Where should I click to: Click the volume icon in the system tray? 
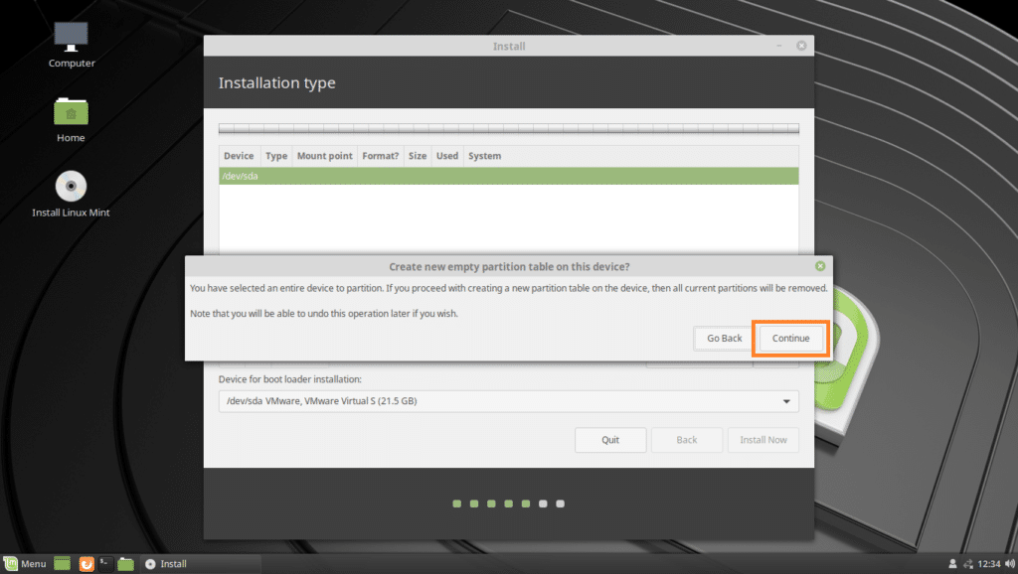click(1008, 563)
